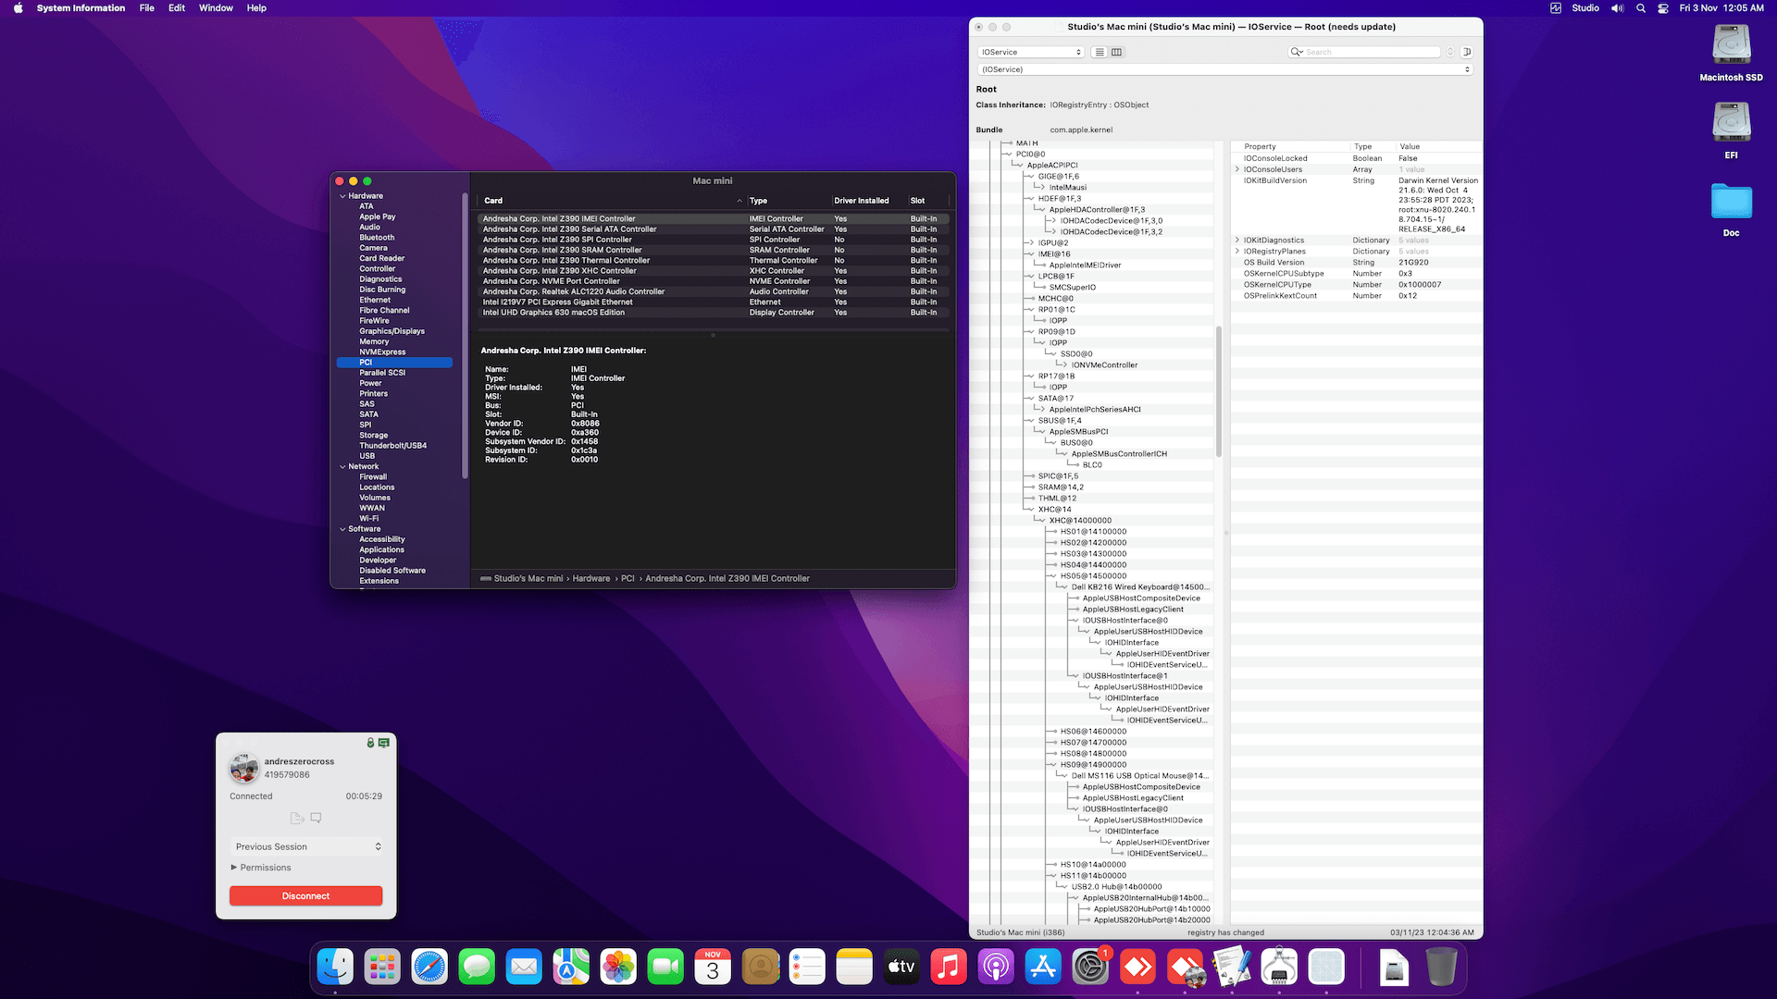This screenshot has height=999, width=1777.
Task: Open the Notes app in the Dock
Action: [x=854, y=968]
